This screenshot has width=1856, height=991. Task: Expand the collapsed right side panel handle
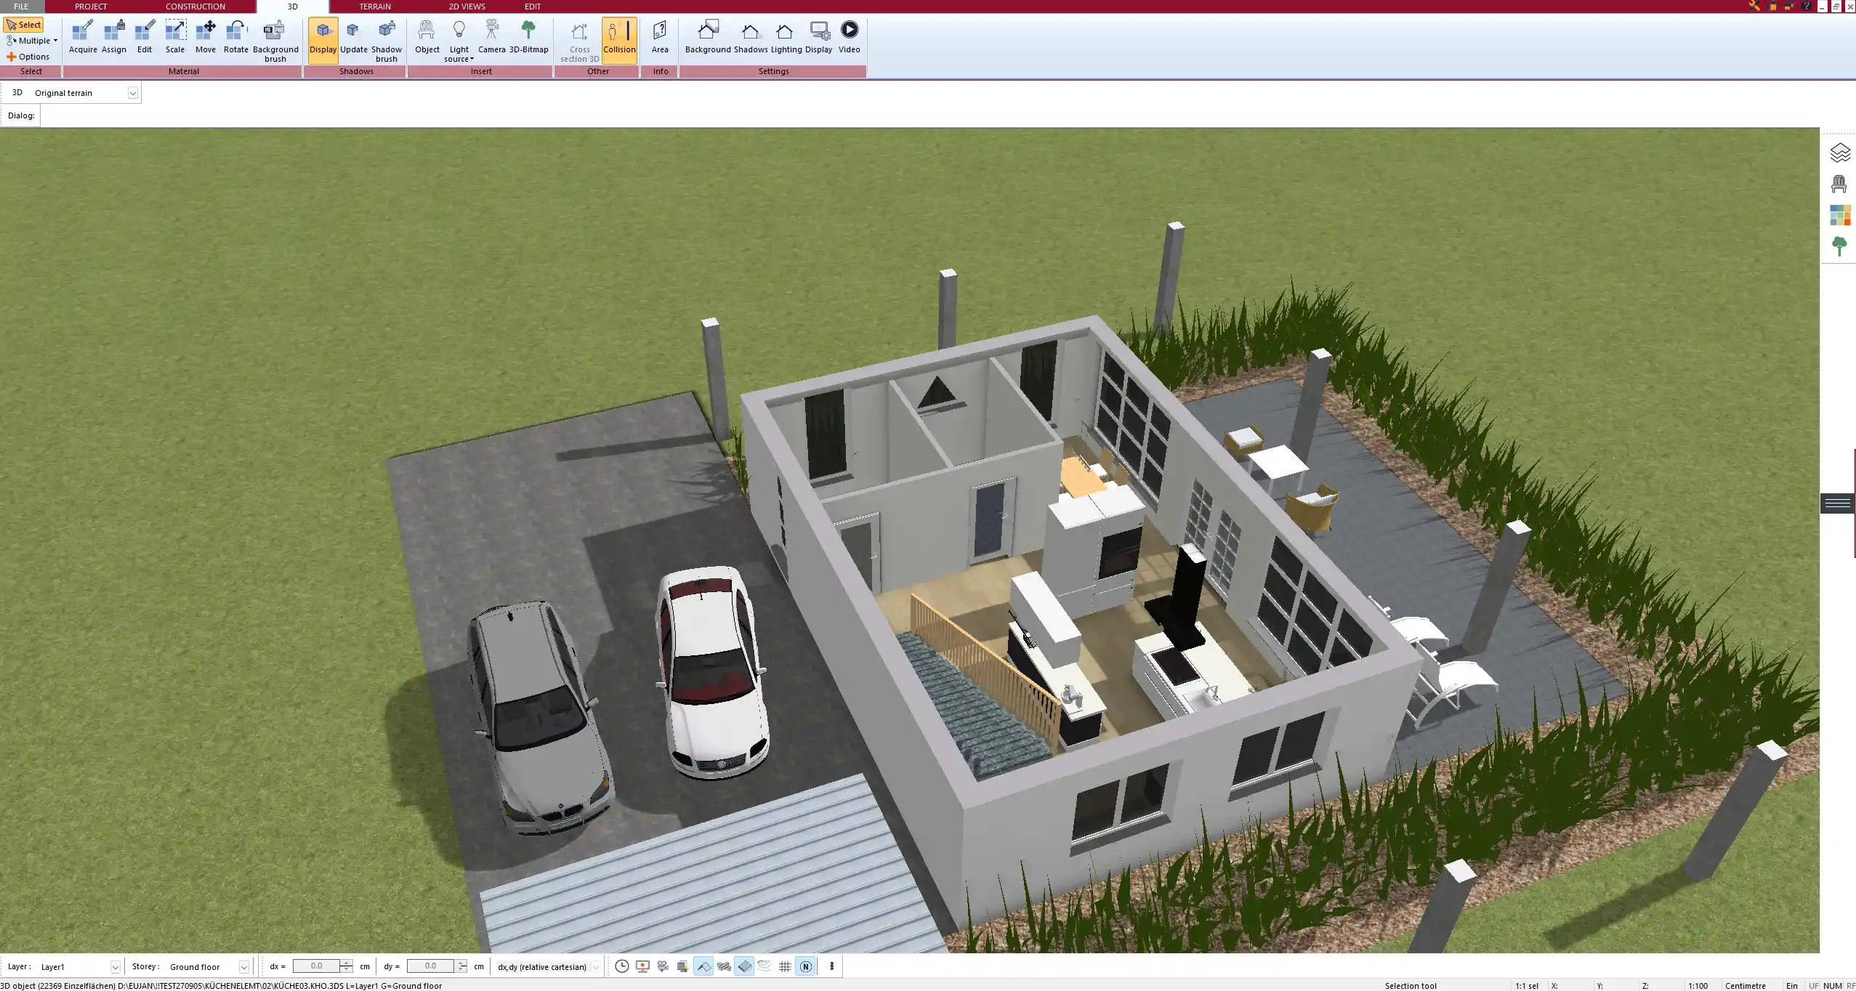pos(1838,503)
